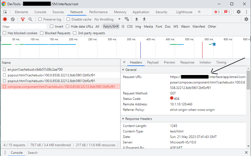Open the No throttling dropdown
The width and height of the screenshot is (251, 156).
point(108,19)
